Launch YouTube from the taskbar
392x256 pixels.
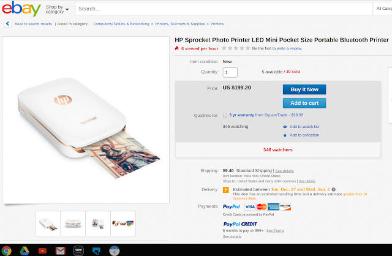[42, 250]
